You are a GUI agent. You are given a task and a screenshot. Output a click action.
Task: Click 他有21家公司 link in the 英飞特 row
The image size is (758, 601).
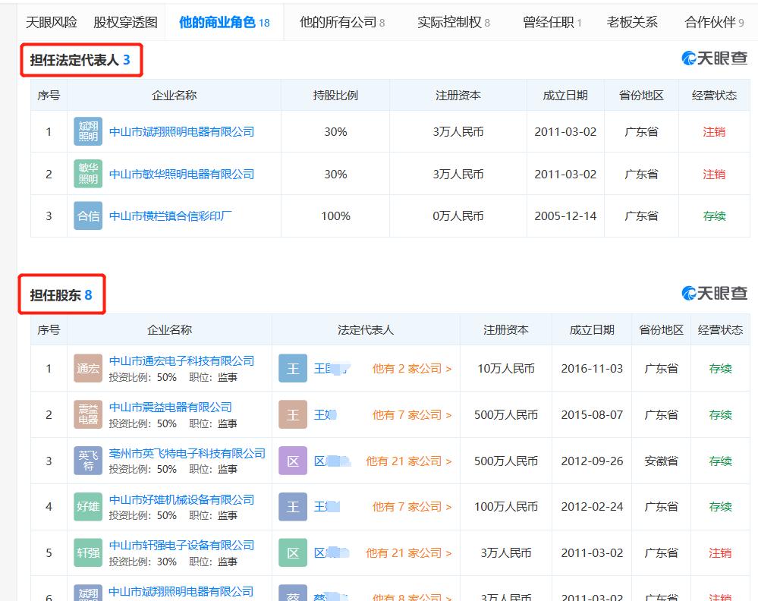click(x=407, y=461)
